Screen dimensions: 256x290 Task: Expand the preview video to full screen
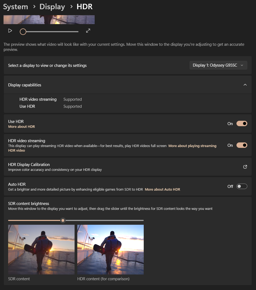(88, 31)
